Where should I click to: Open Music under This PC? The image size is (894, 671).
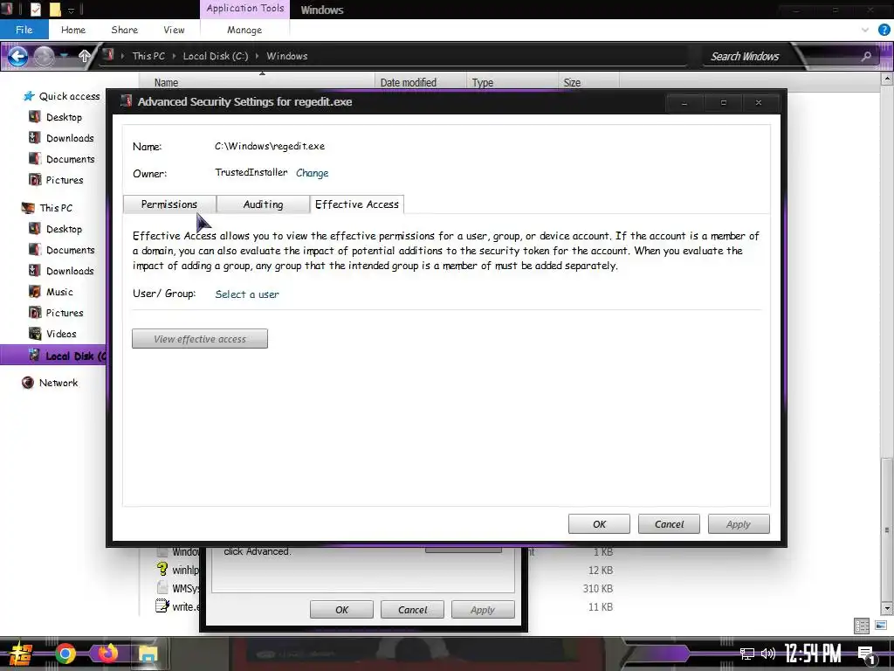click(59, 292)
